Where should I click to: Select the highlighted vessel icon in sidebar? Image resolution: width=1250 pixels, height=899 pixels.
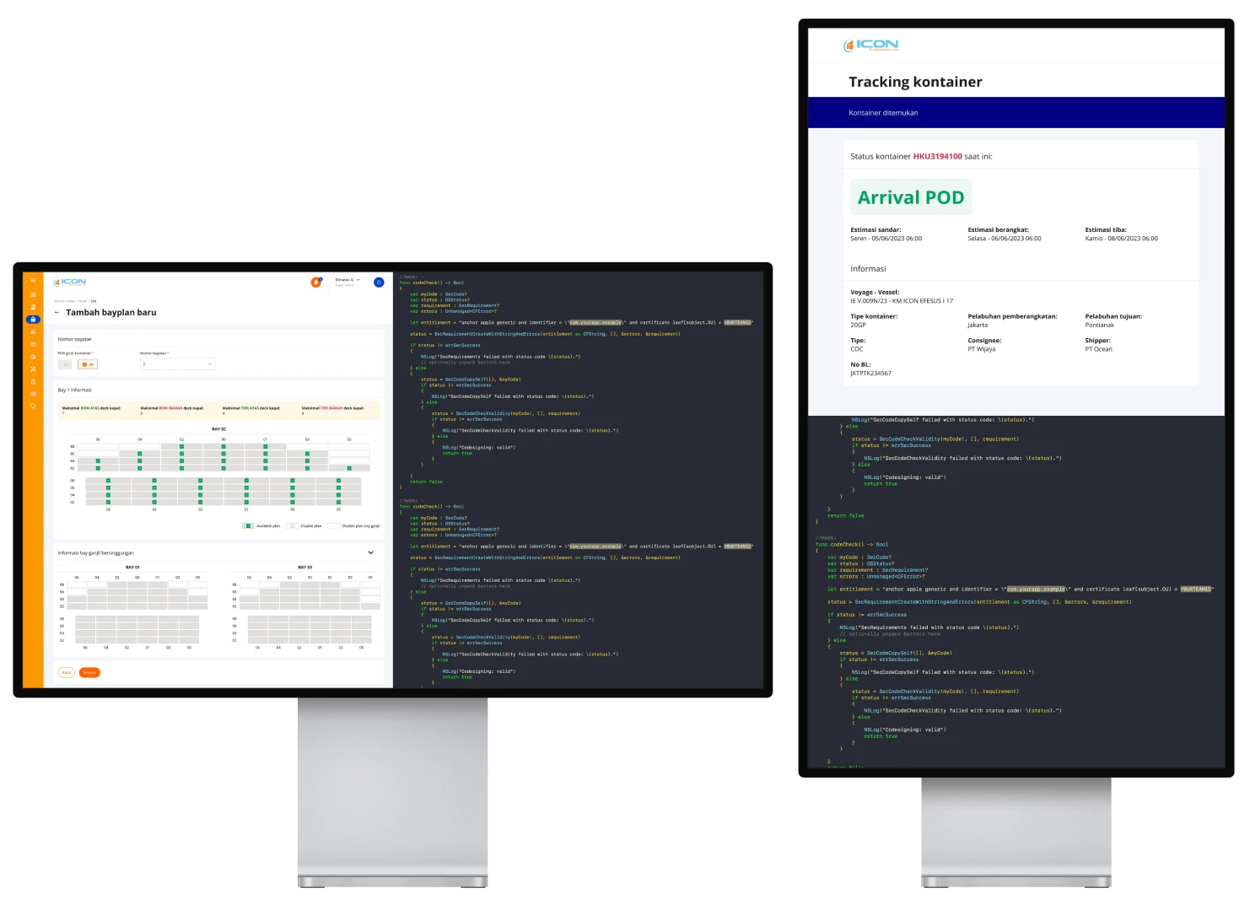pos(33,320)
